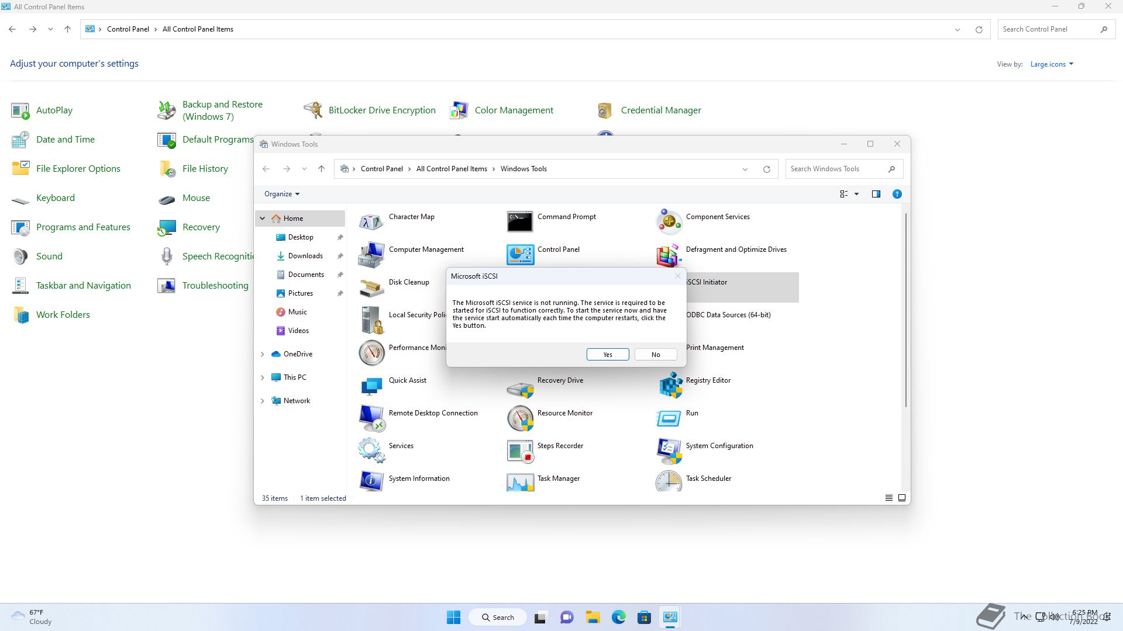This screenshot has height=631, width=1123.
Task: Close the Microsoft iSCSI dialog
Action: coord(677,276)
